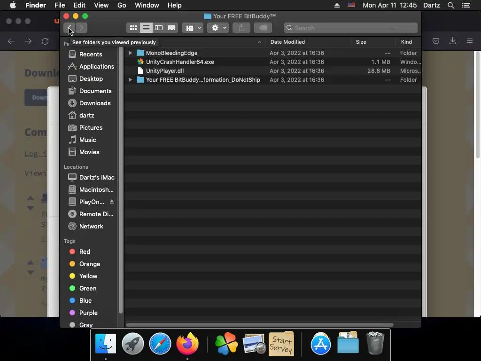Open Firefox from the Dock

coord(187,344)
